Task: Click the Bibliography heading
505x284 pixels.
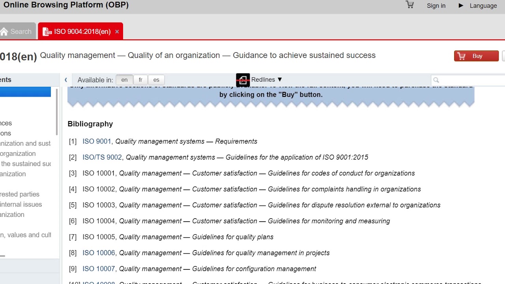Action: 90,124
